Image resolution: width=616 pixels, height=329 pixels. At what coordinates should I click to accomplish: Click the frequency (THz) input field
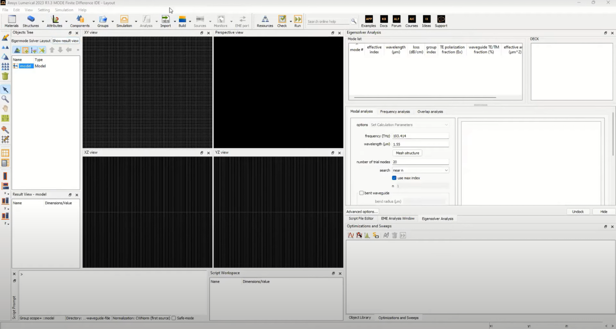pos(421,136)
